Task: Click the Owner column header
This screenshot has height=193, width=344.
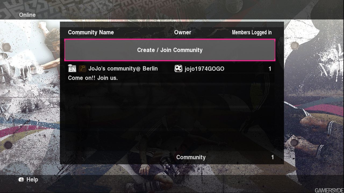Action: coord(183,32)
